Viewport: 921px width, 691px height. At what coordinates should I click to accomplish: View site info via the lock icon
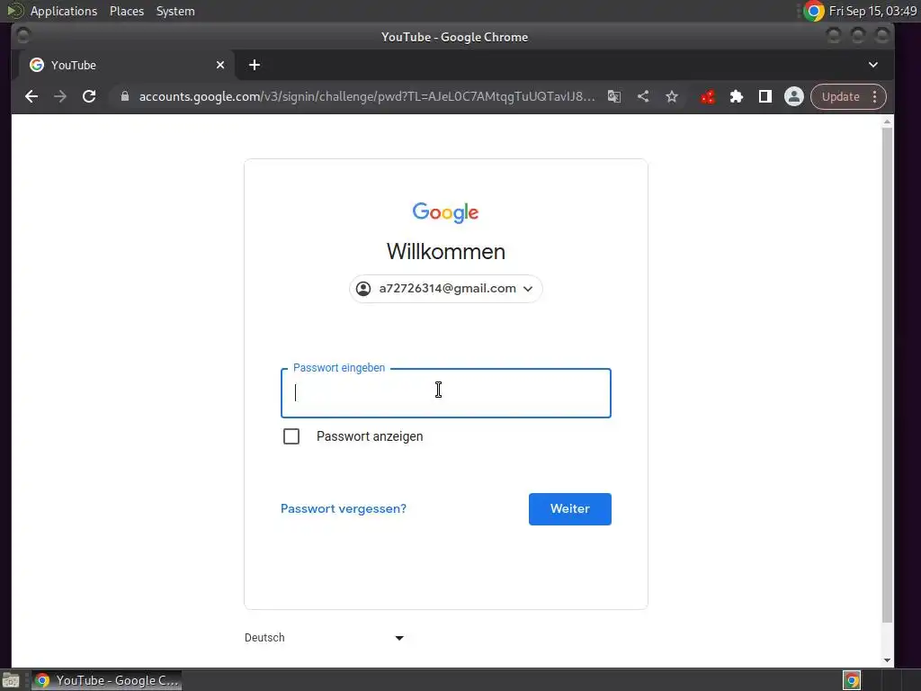point(124,96)
